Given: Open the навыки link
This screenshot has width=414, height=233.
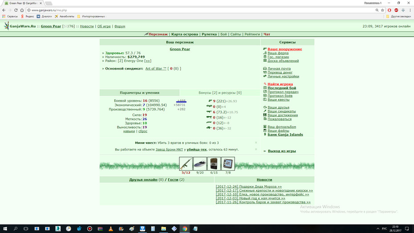Looking at the screenshot, I should click(129, 131).
